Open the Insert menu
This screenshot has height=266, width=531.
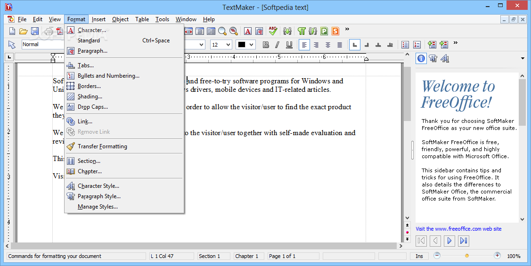pyautogui.click(x=98, y=19)
